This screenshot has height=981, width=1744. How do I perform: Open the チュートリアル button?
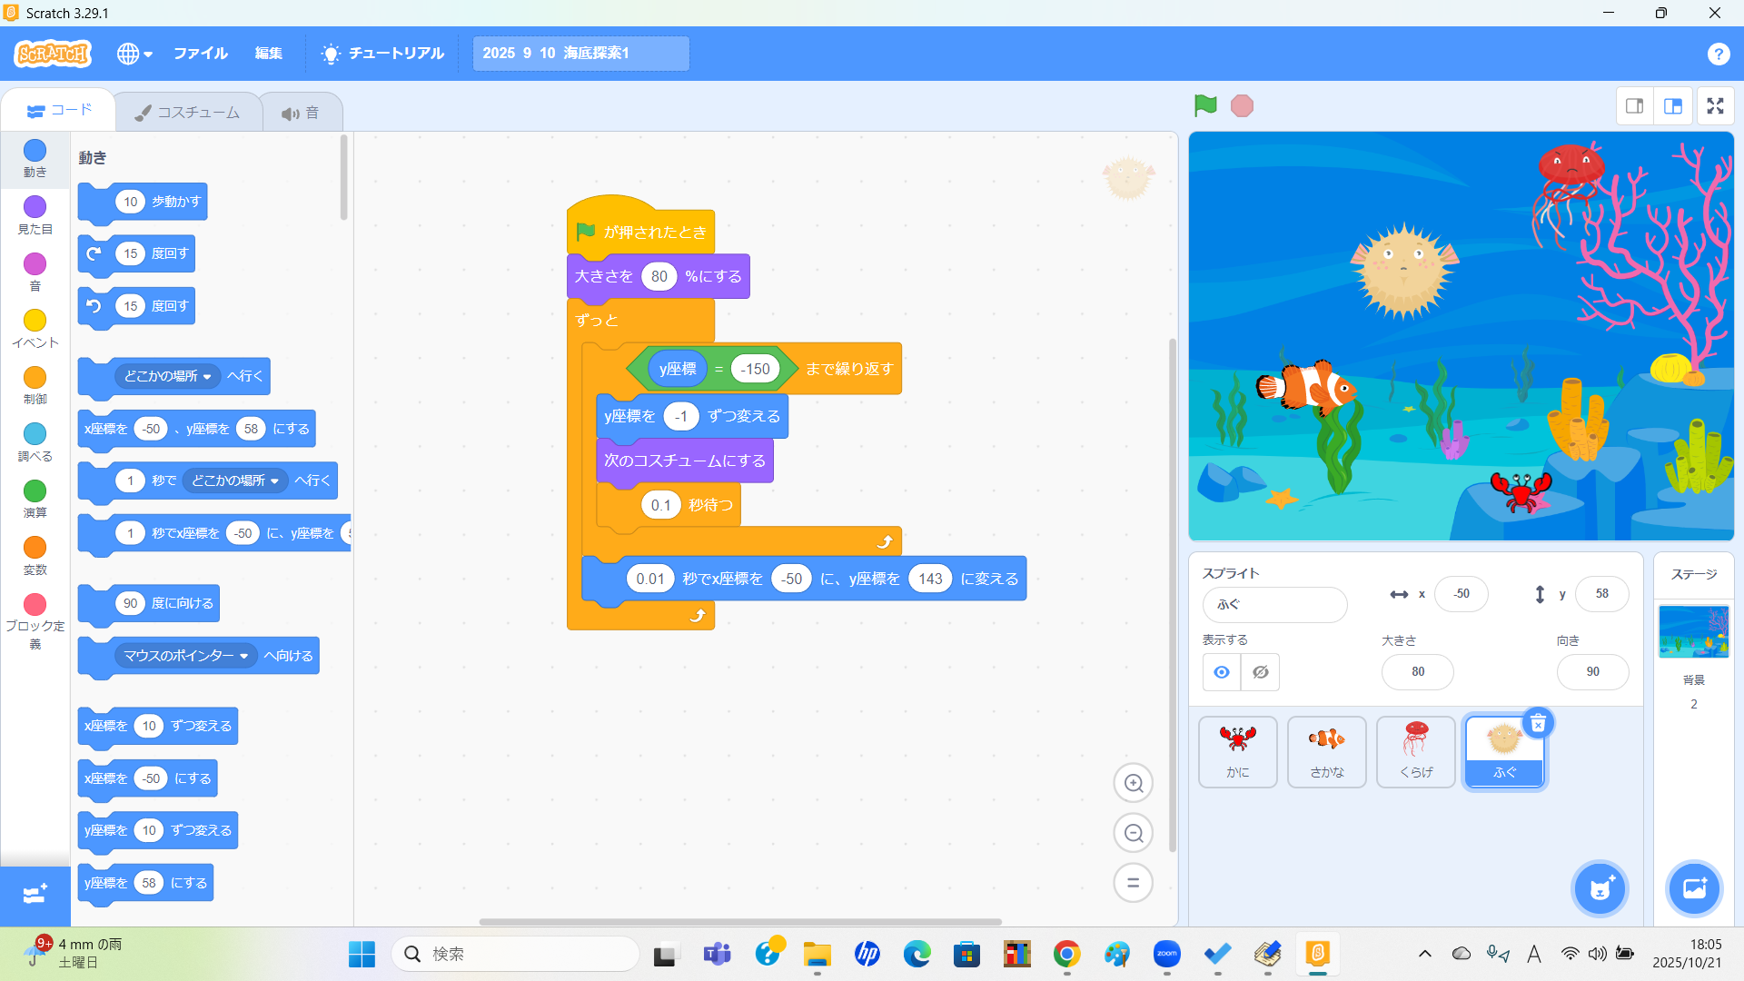[382, 54]
